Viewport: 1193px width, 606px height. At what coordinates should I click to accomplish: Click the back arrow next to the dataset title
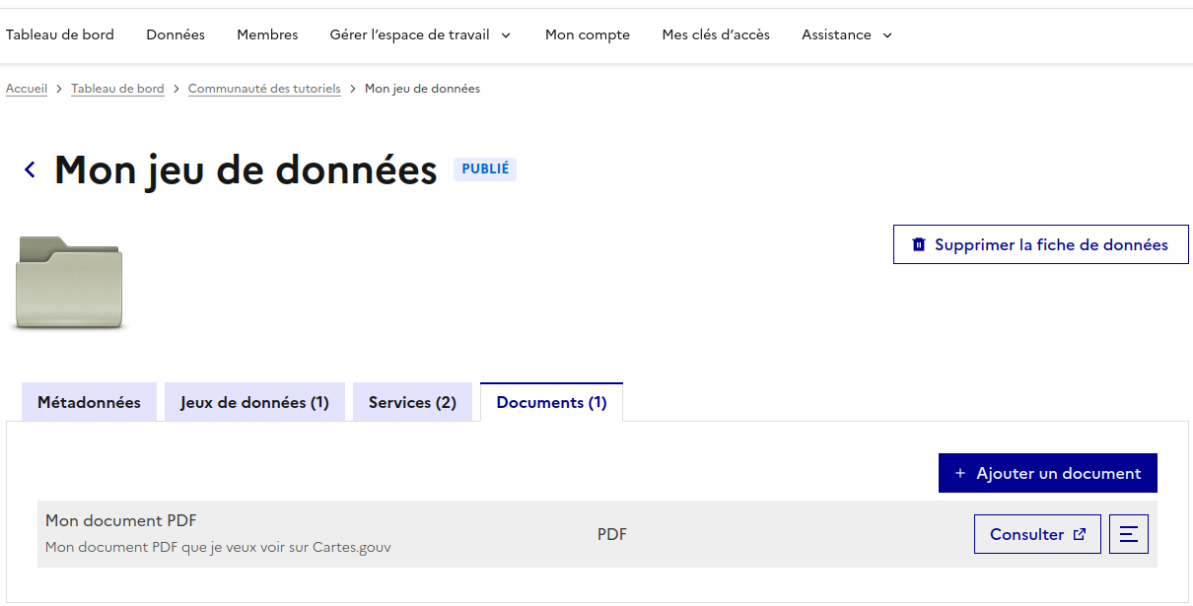pyautogui.click(x=29, y=169)
